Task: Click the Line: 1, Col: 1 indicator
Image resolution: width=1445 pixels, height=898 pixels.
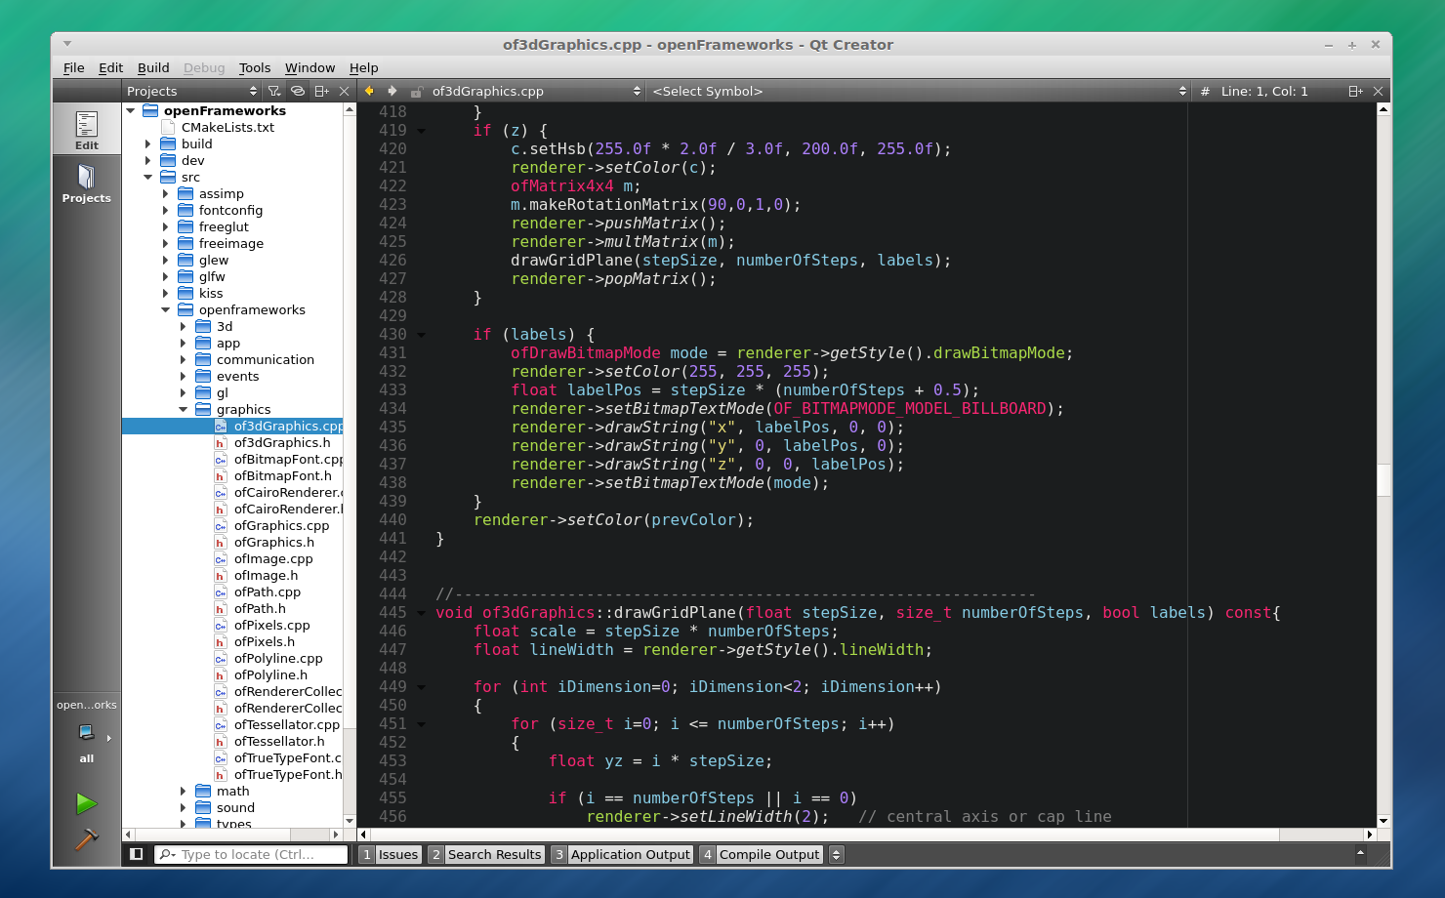Action: pyautogui.click(x=1264, y=91)
